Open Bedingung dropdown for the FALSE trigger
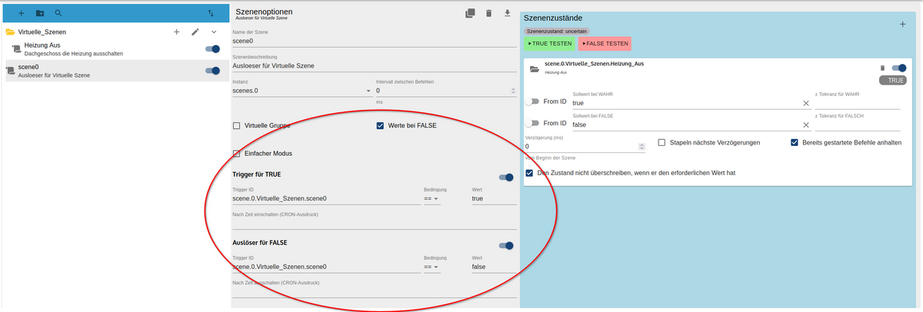This screenshot has height=312, width=923. tap(432, 267)
